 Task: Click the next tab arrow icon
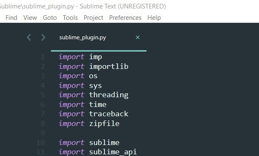click(x=43, y=37)
